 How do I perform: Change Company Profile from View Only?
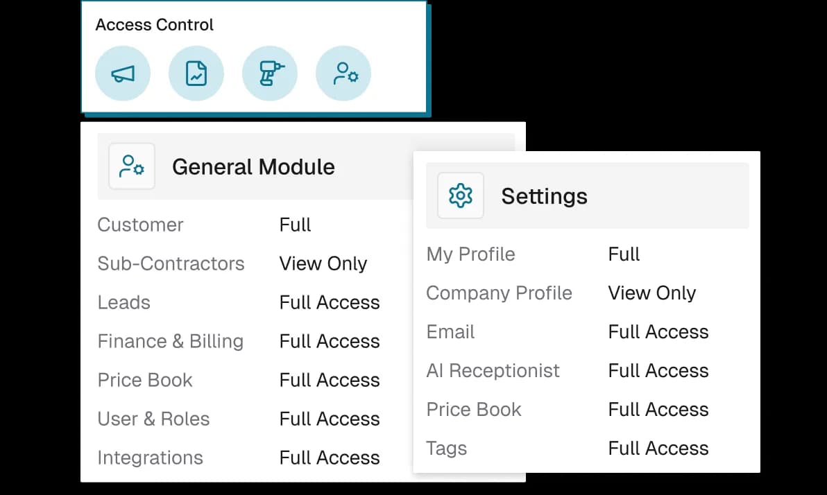[x=651, y=293]
